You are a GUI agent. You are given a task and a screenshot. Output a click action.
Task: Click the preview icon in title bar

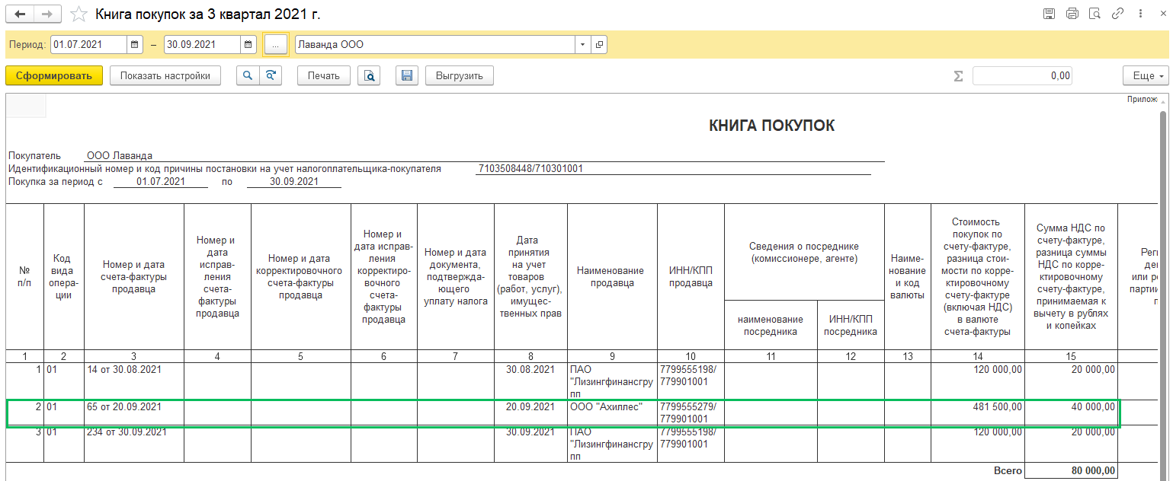pos(1095,14)
